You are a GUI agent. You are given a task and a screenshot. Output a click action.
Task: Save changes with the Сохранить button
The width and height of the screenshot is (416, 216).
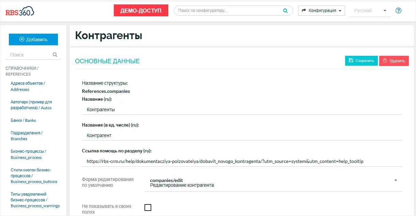coord(361,61)
